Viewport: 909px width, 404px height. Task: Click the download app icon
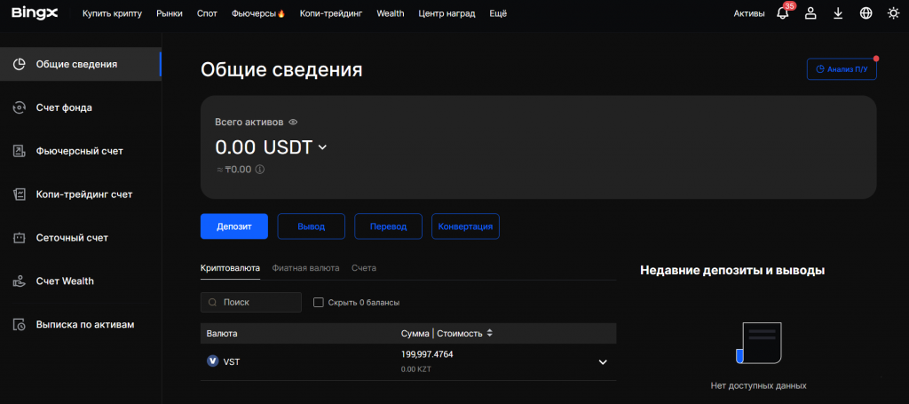pos(838,12)
